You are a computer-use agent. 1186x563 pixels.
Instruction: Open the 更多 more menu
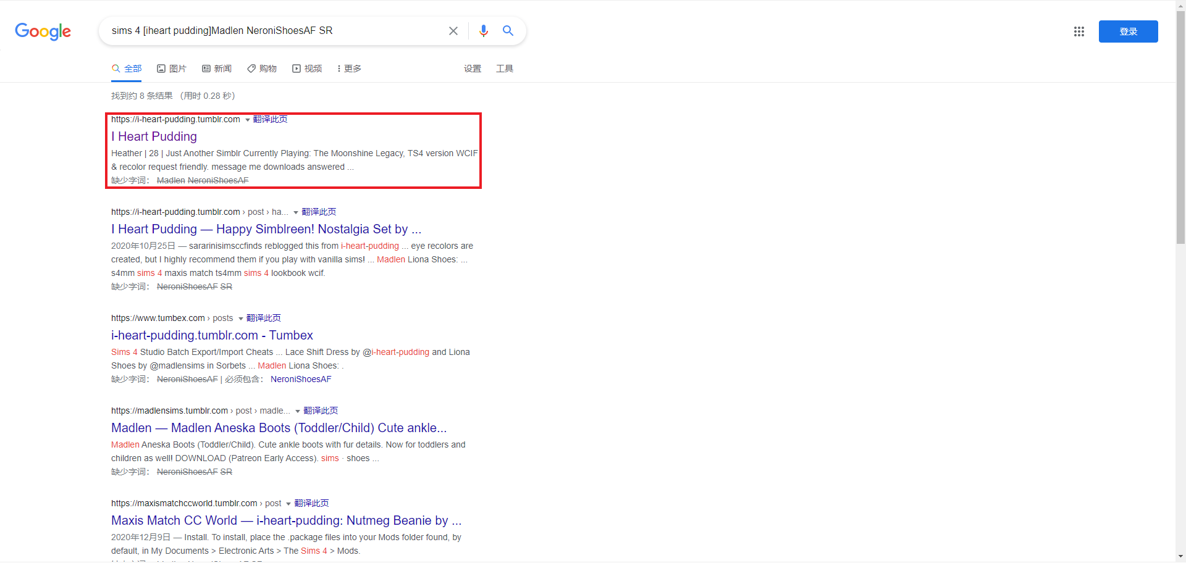(350, 69)
